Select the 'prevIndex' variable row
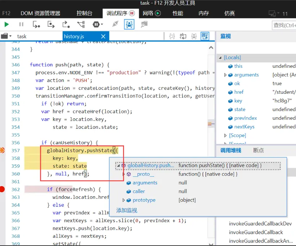 point(256,118)
